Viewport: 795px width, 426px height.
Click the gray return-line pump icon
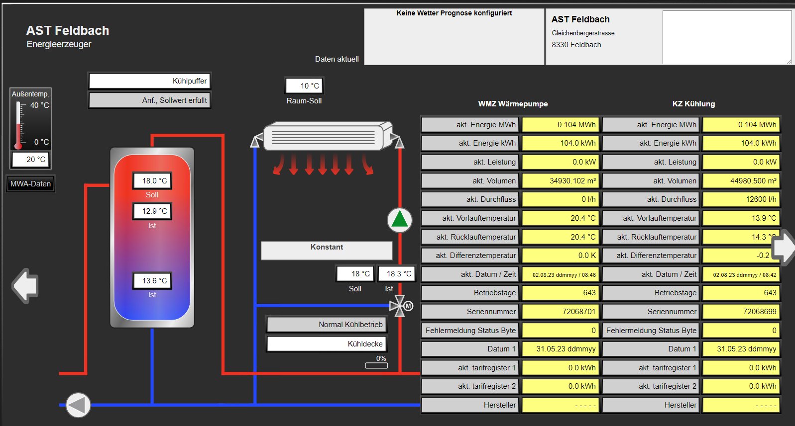pyautogui.click(x=78, y=405)
